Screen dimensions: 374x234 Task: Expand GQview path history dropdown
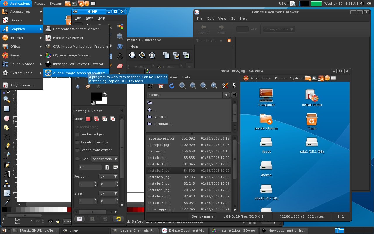[x=226, y=95]
